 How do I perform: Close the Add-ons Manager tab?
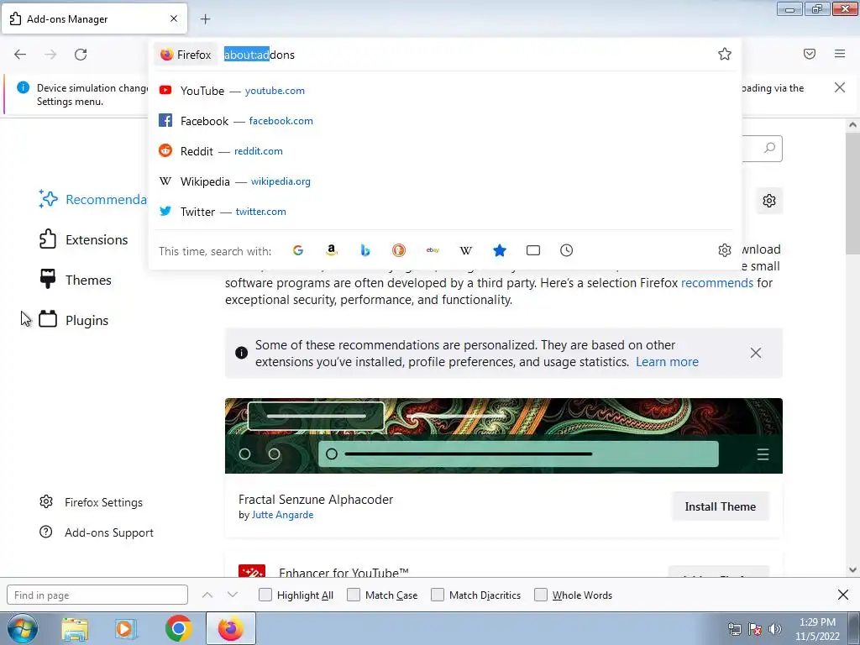click(x=174, y=18)
